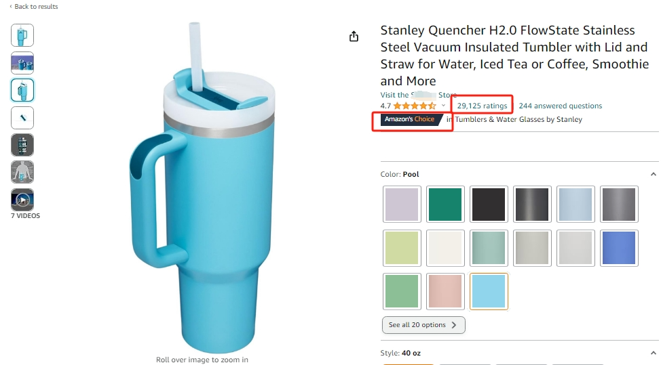This screenshot has width=661, height=365.
Task: Pick the pink color swatch
Action: [x=445, y=291]
